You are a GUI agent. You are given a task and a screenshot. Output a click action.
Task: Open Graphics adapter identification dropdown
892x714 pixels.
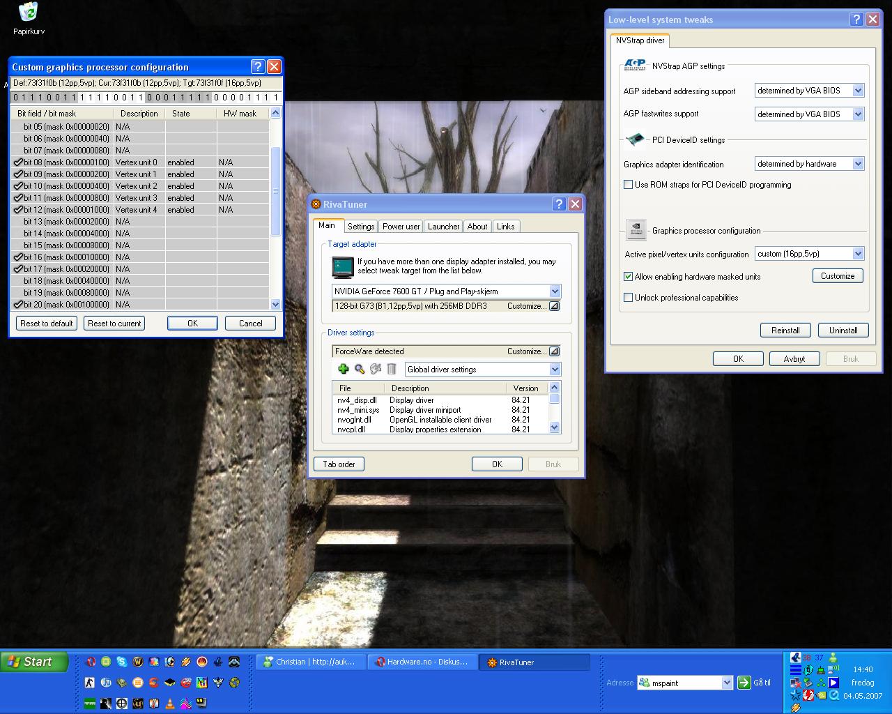[x=858, y=164]
